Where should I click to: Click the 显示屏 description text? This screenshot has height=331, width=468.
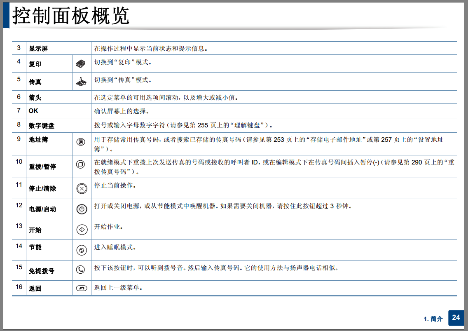pos(151,49)
